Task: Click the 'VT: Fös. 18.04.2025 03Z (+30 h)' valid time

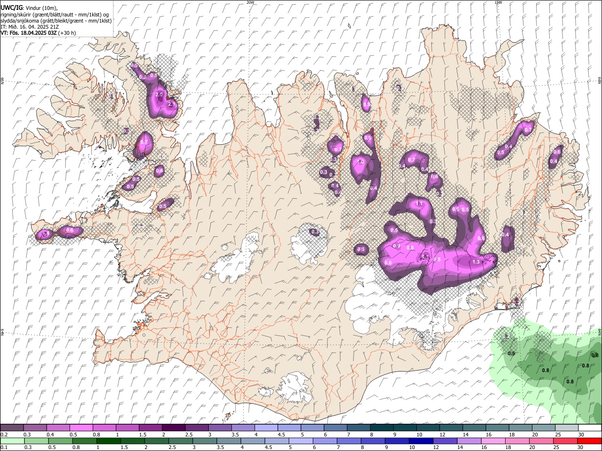Action: [38, 33]
